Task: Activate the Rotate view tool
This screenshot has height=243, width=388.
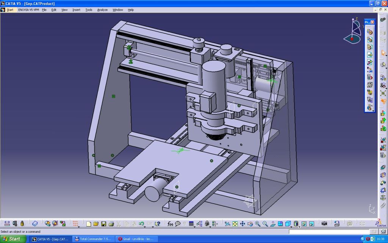Action: click(x=250, y=224)
